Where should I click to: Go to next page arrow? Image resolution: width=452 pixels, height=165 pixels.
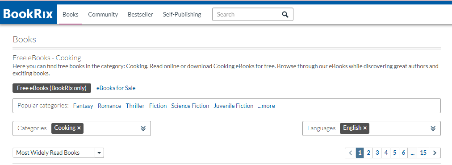pos(435,153)
